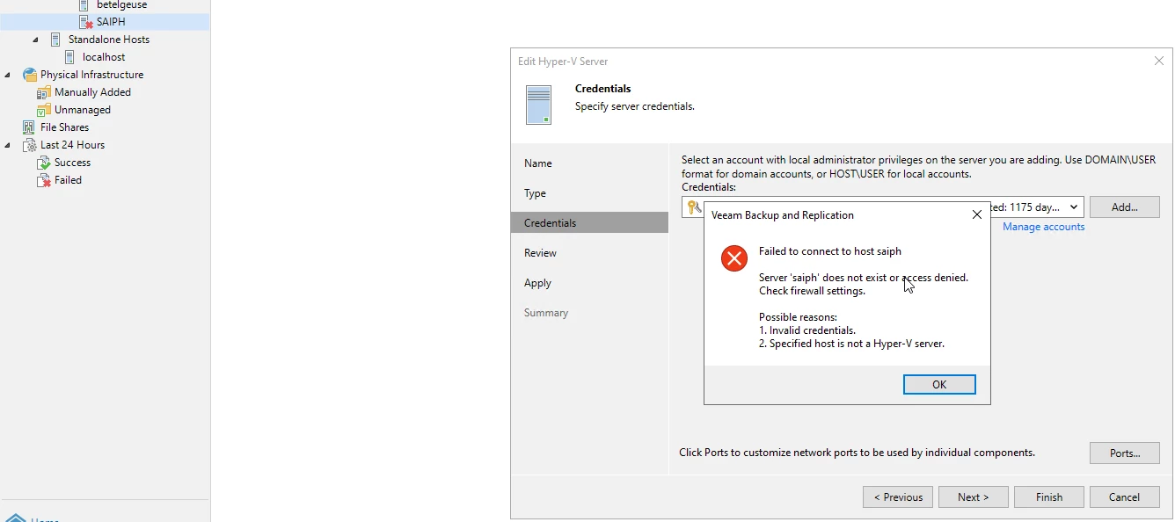Click the Unmanaged group icon
Screen dimensions: 1175x522
[x=44, y=110]
